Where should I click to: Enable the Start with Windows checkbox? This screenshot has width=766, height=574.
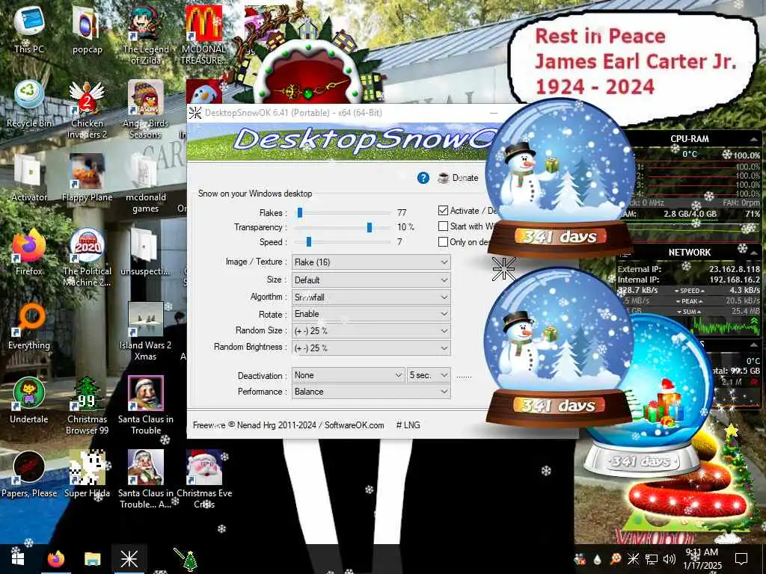coord(443,226)
